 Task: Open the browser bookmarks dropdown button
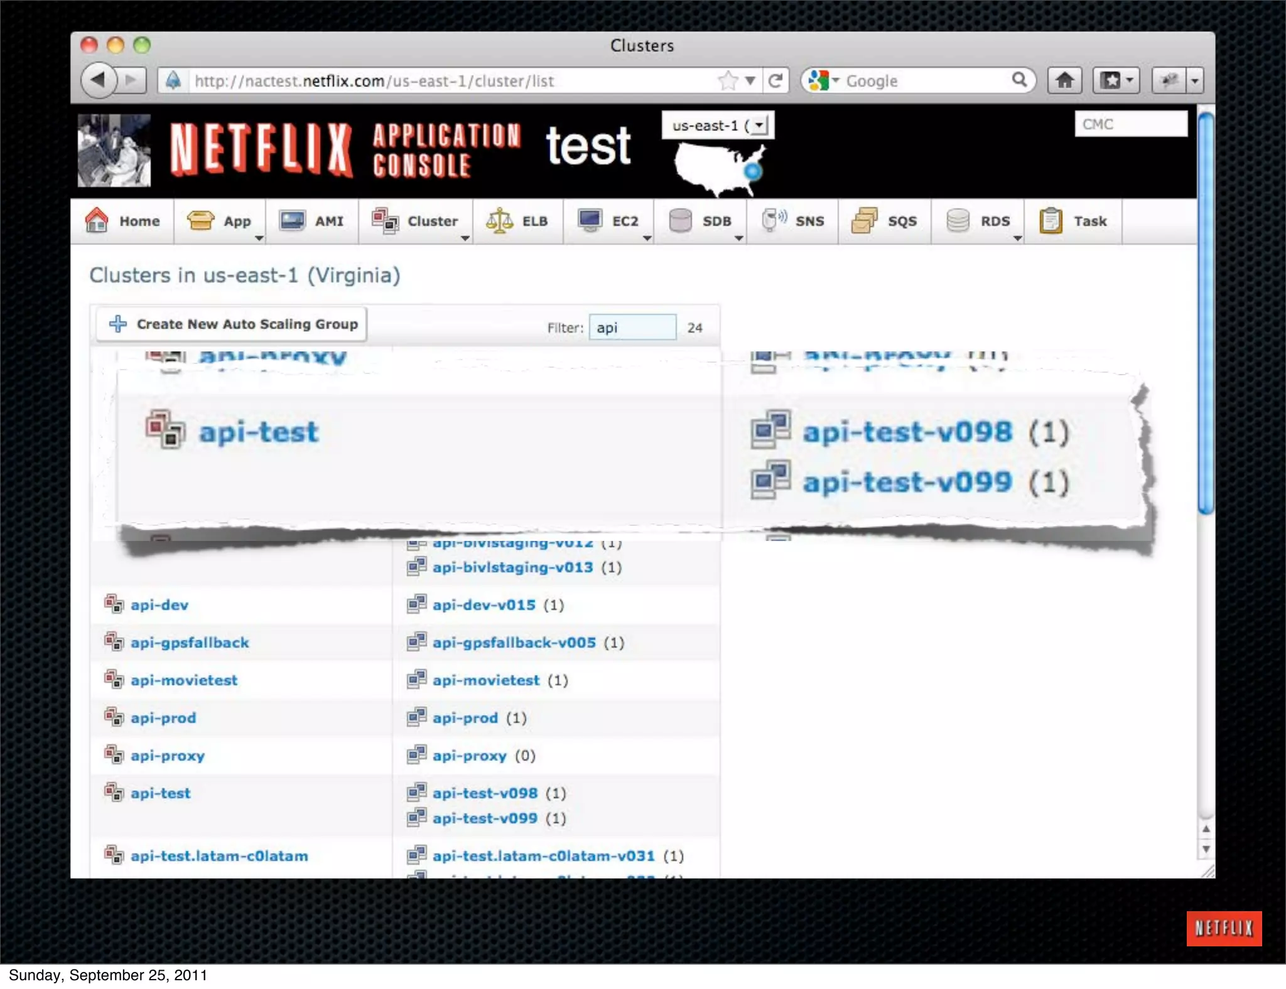pyautogui.click(x=1116, y=80)
